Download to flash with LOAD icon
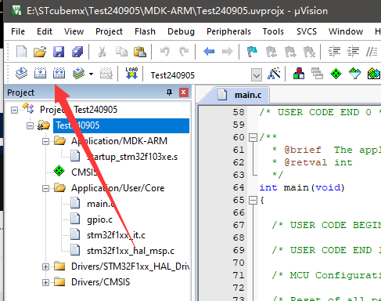This screenshot has height=301, width=381. [131, 74]
